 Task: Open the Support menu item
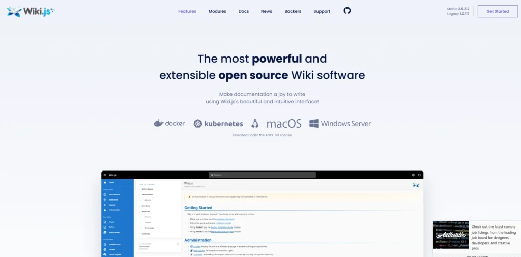(322, 11)
